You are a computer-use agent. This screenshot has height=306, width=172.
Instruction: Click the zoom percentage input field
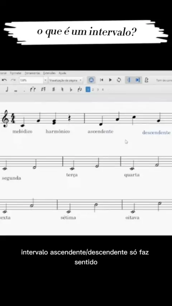[31, 80]
